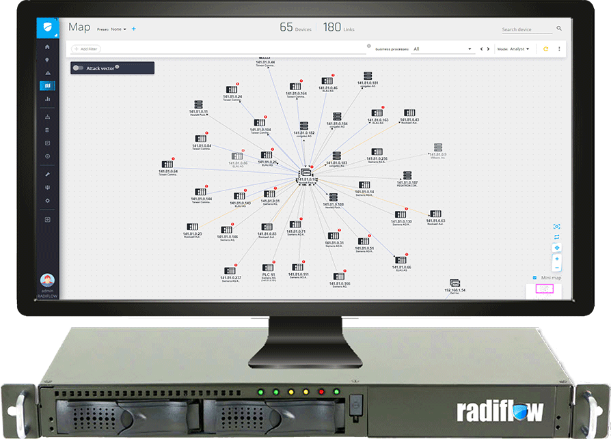The width and height of the screenshot is (611, 439).
Task: Select the PLC S1 device node
Action: point(269,266)
